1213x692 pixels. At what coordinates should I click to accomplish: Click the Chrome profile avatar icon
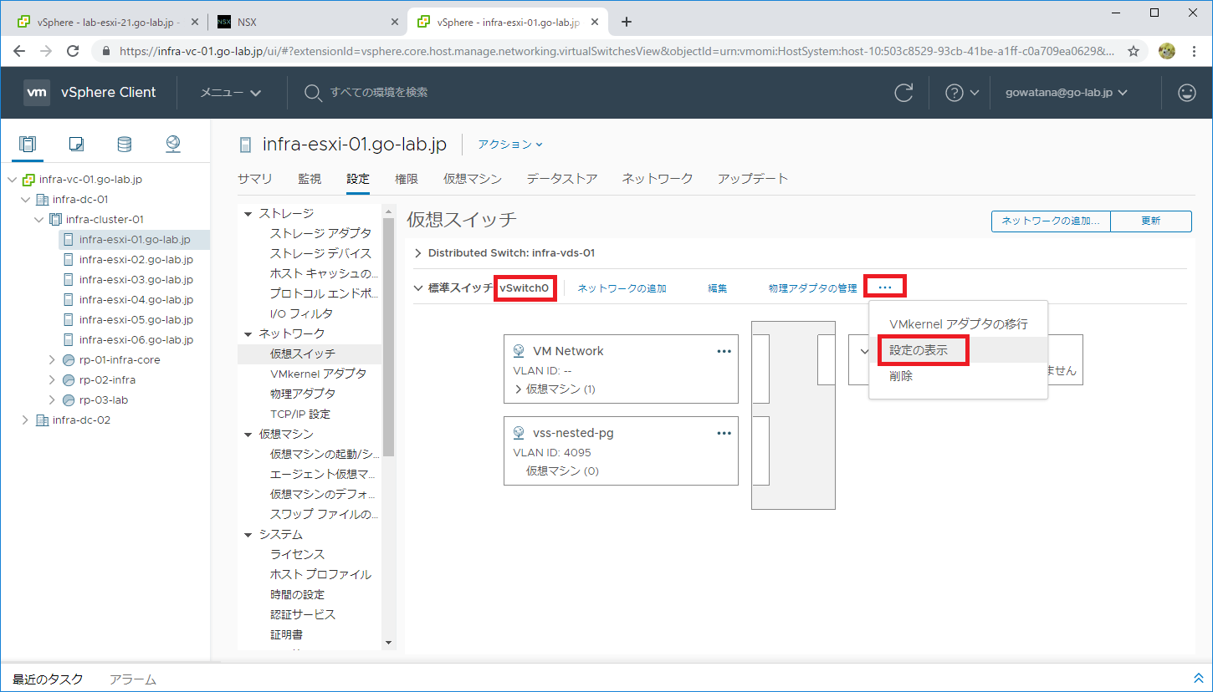pos(1167,51)
